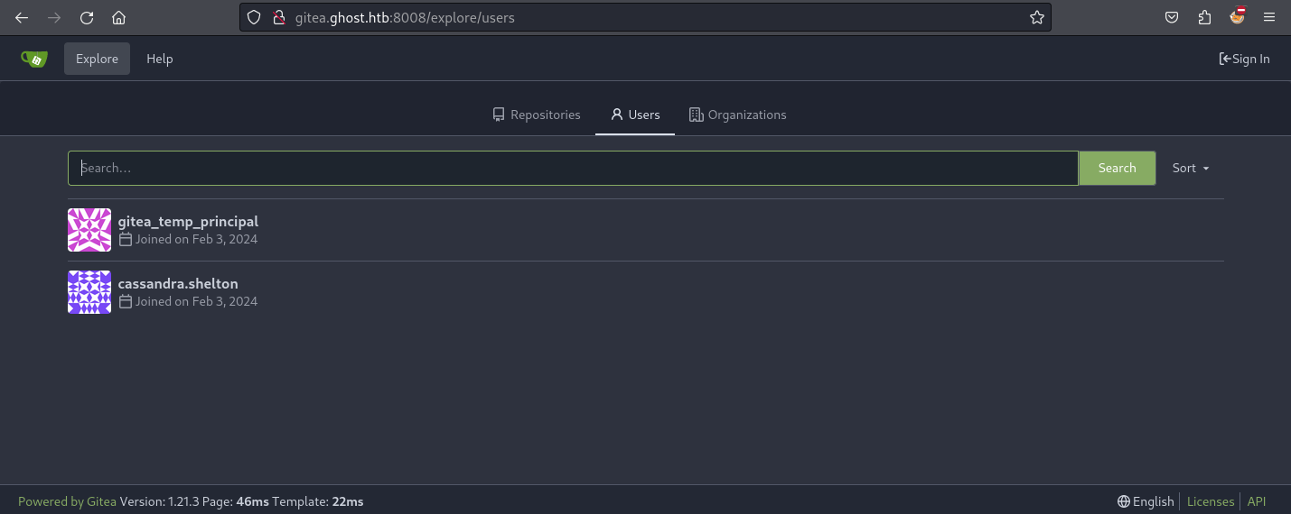Focus the user Search input field
This screenshot has height=514, width=1291.
573,168
